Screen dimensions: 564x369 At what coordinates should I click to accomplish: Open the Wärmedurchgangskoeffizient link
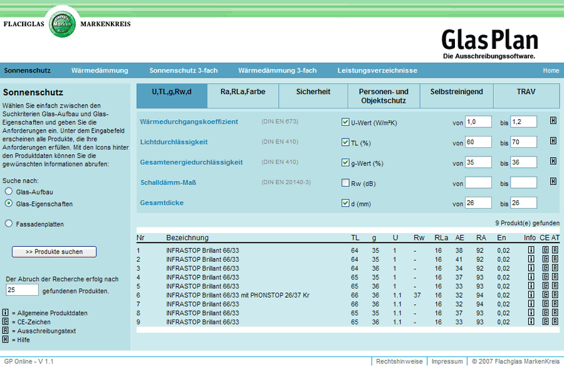[x=189, y=122]
